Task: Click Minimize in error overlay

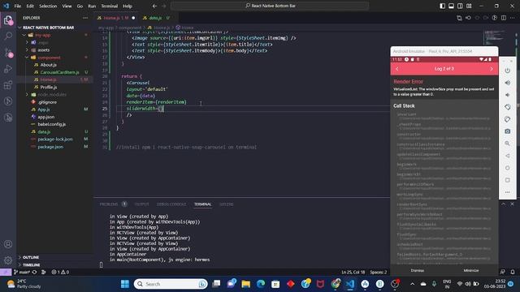Action: tap(471, 270)
